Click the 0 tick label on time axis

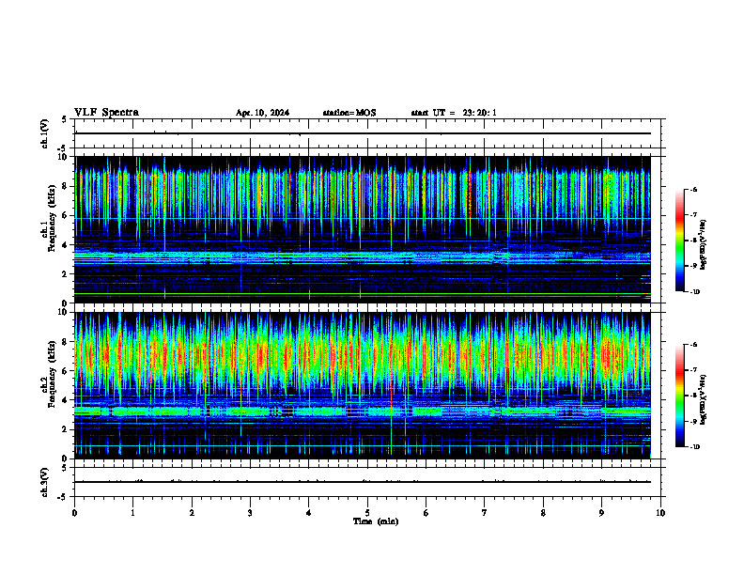(x=74, y=513)
